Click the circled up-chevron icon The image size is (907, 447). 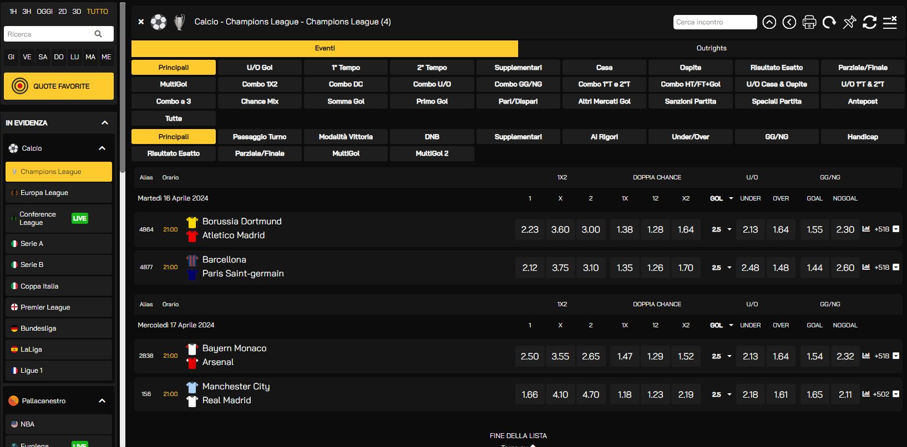coord(769,22)
